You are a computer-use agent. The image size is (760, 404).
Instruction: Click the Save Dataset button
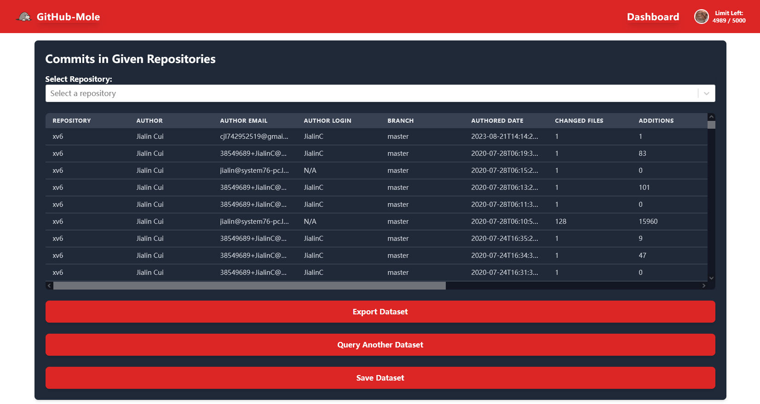click(380, 378)
